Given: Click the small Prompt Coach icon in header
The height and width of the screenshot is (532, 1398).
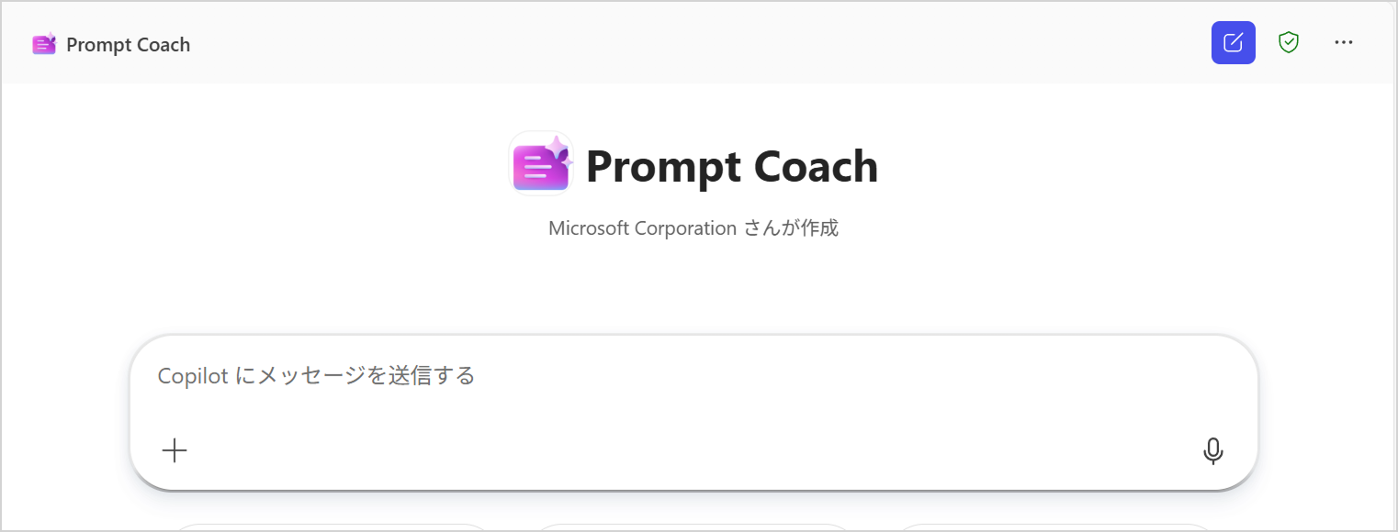Looking at the screenshot, I should click(44, 44).
